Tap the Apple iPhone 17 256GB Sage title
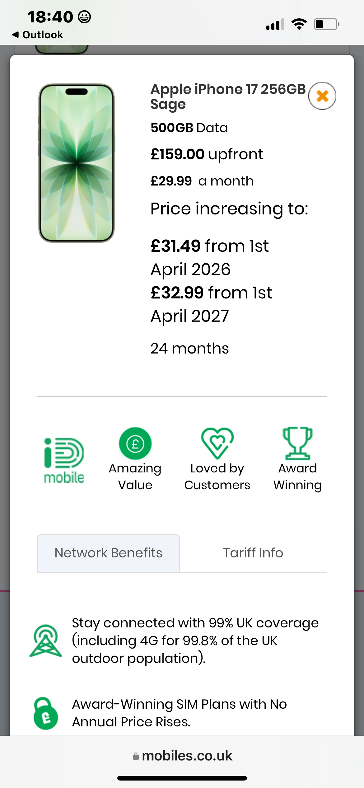This screenshot has width=364, height=788. pos(228,96)
